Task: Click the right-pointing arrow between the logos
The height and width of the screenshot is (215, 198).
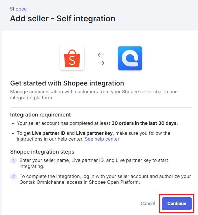Action: [x=101, y=63]
